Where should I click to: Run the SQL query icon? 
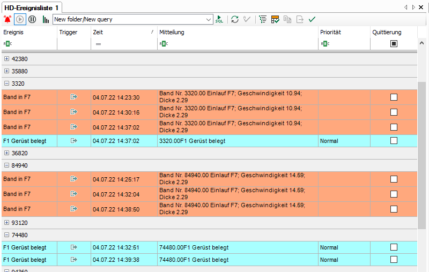219,19
